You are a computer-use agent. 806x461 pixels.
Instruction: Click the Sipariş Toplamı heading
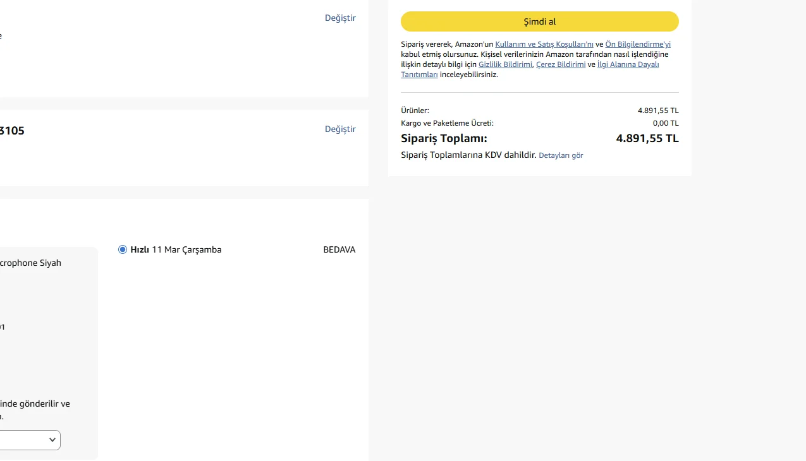tap(444, 138)
